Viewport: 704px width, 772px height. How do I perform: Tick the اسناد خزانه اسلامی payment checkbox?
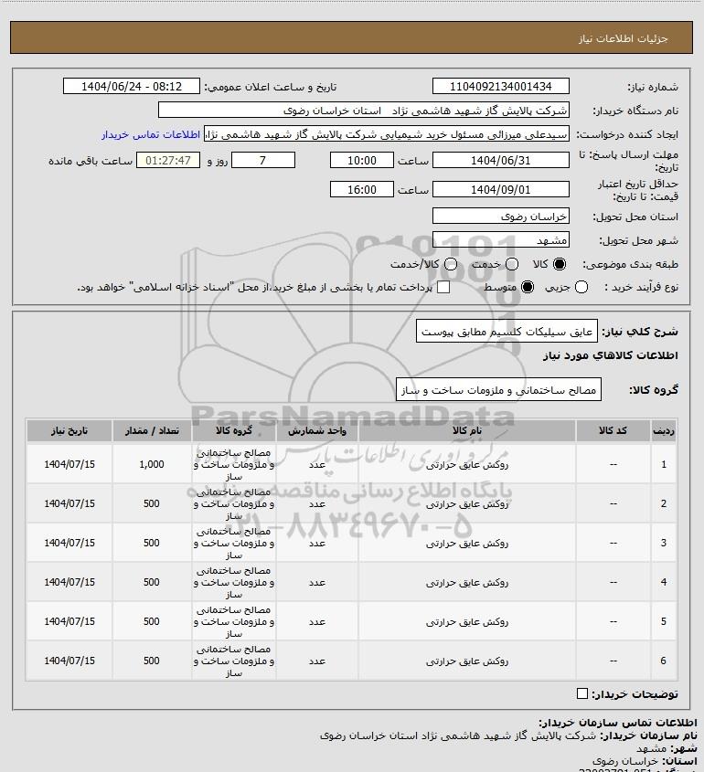443,287
